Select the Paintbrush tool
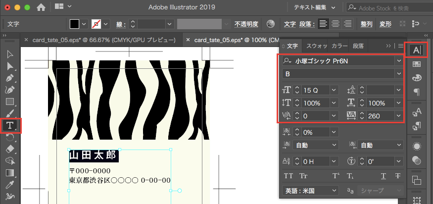 tap(10, 113)
